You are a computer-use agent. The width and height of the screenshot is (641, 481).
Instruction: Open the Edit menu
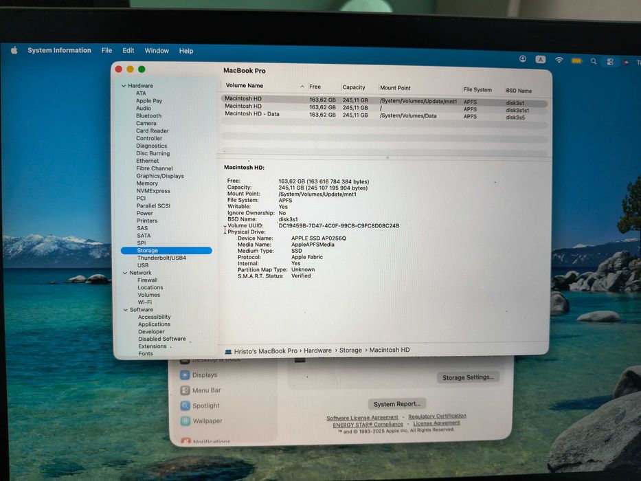(x=128, y=50)
